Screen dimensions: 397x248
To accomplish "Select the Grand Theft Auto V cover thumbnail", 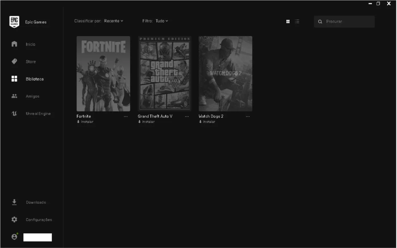I will [164, 74].
